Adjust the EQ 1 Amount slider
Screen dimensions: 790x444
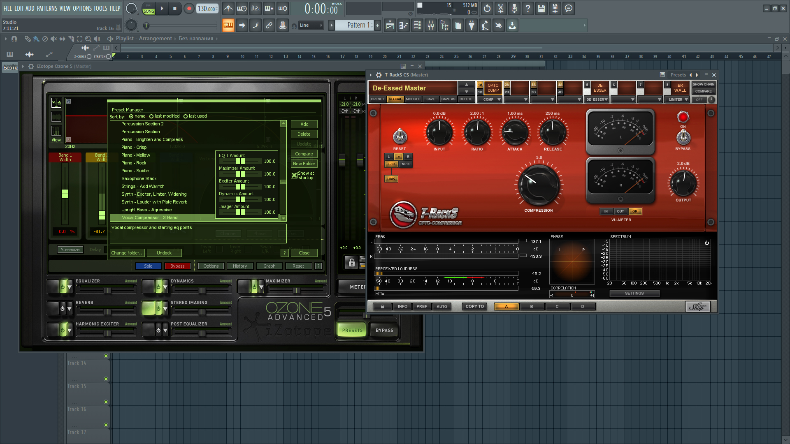pos(241,161)
